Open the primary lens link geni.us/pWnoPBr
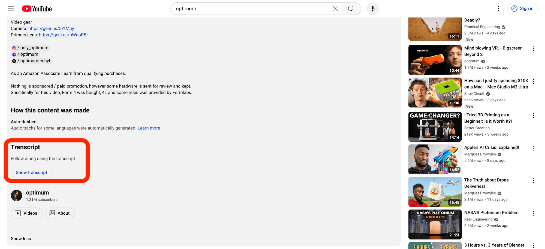Image resolution: width=545 pixels, height=249 pixels. [x=63, y=35]
